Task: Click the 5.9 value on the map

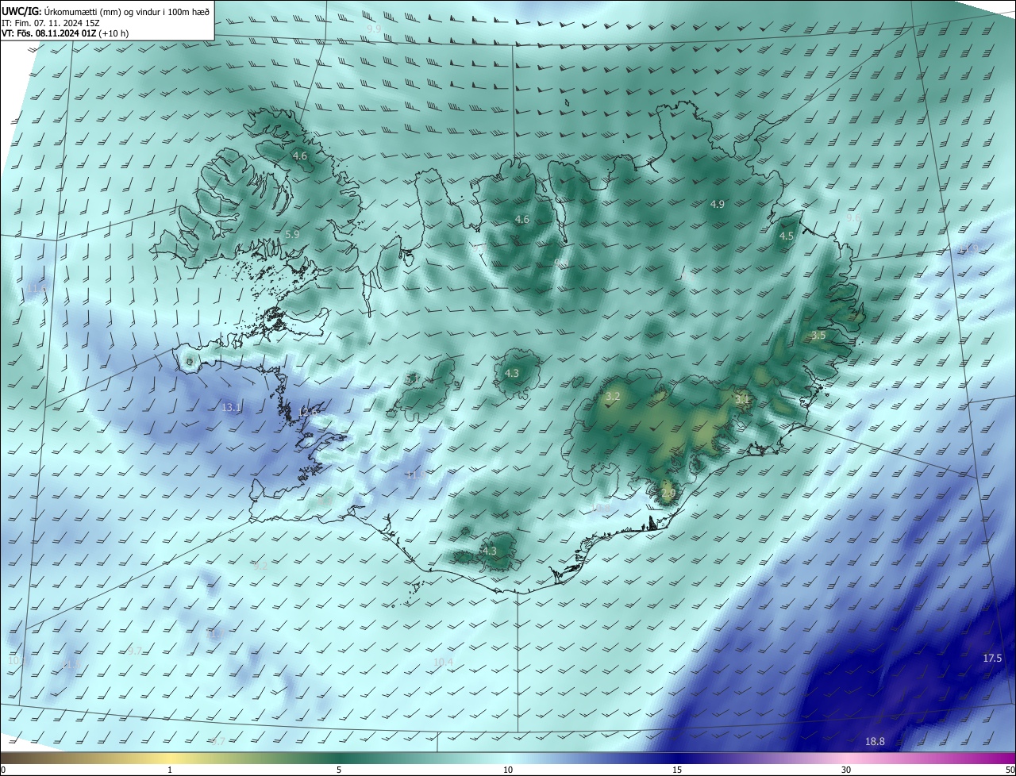Action: tap(292, 234)
